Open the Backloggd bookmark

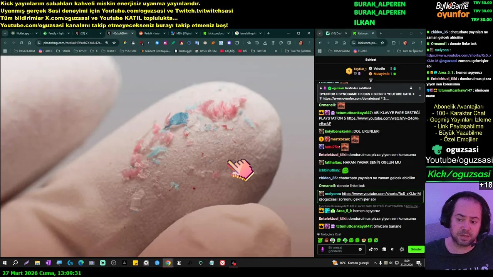(x=183, y=51)
